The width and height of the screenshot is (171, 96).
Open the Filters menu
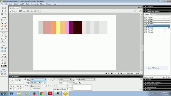tap(42, 4)
